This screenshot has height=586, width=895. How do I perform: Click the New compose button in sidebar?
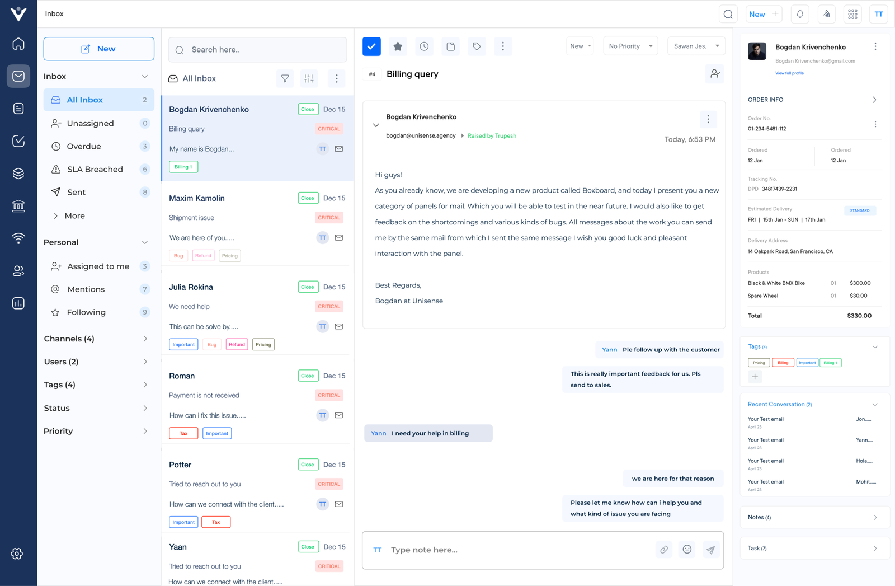[x=99, y=49]
